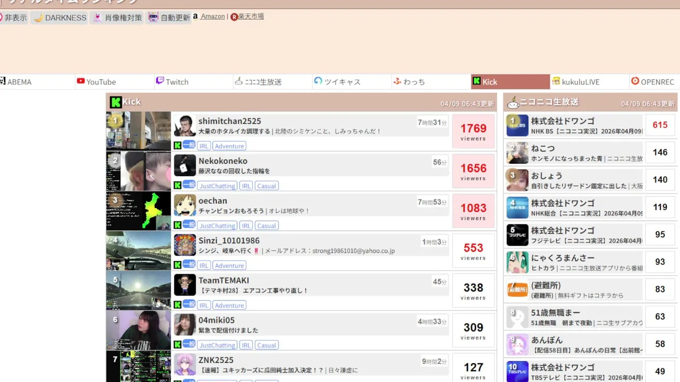680x382 pixels.
Task: Switch to the OPENREC tab
Action: 654,82
